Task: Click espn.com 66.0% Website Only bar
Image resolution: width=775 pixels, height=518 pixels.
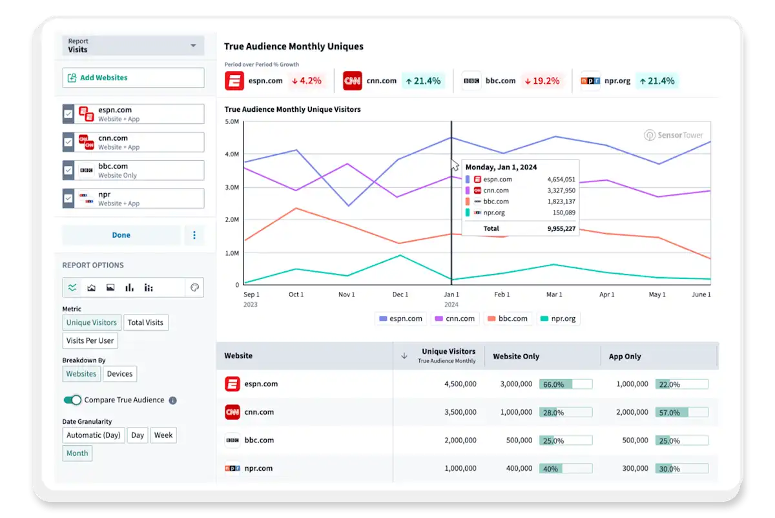Action: pyautogui.click(x=566, y=384)
